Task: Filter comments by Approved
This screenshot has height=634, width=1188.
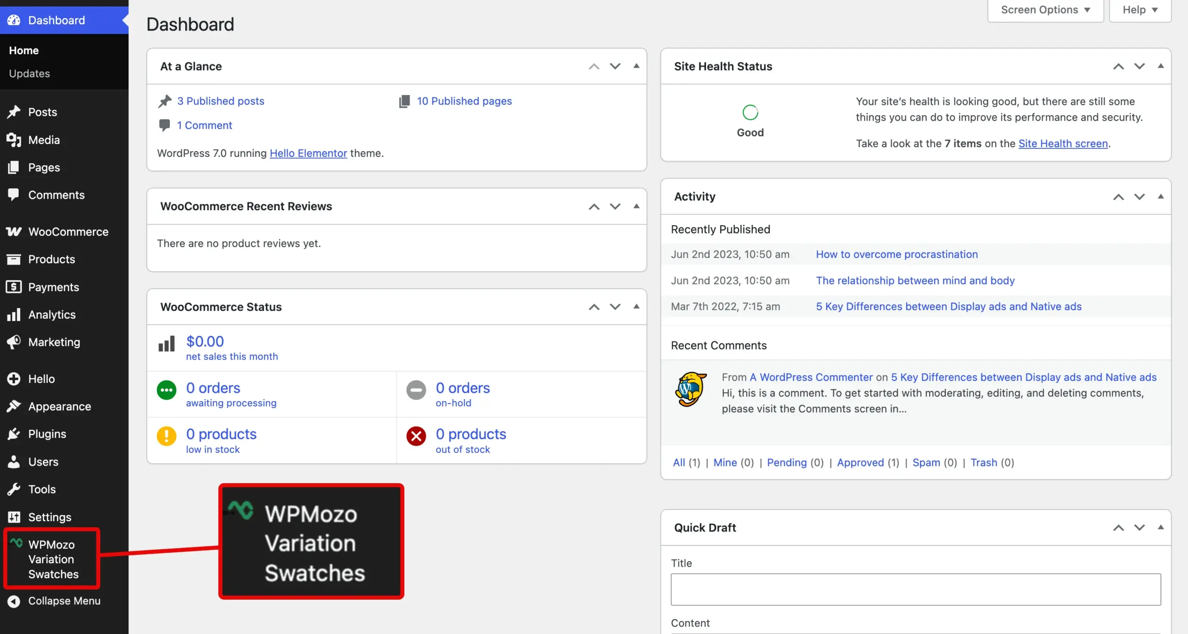Action: (x=860, y=462)
